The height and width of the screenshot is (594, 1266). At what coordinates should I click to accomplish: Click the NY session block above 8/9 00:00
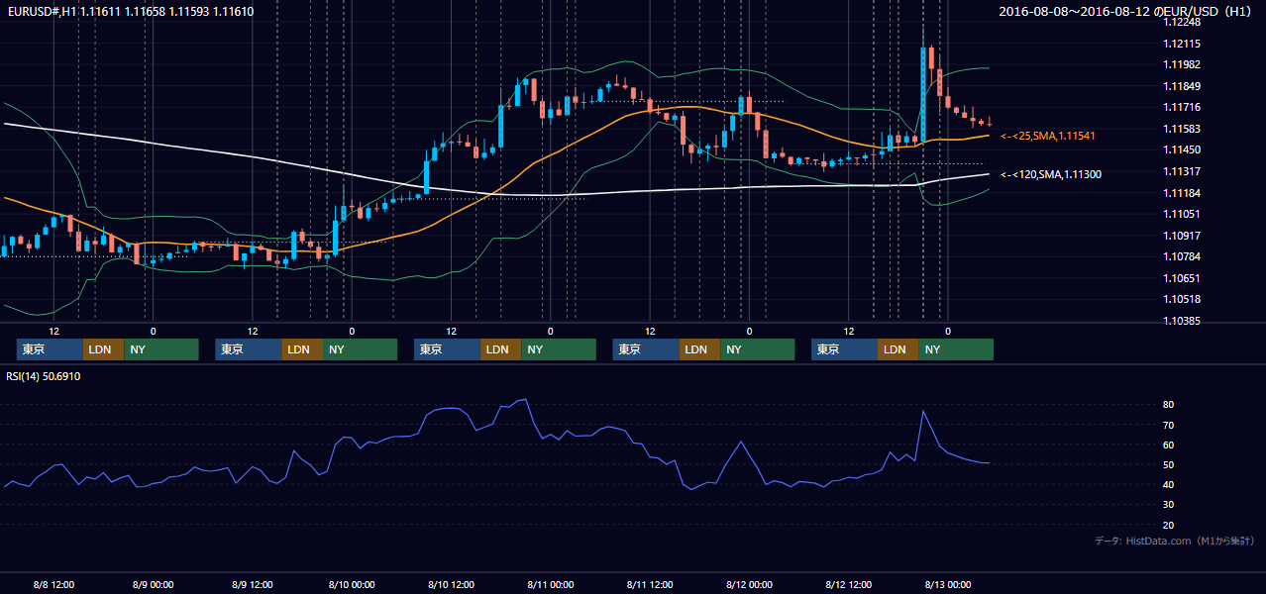pos(161,349)
